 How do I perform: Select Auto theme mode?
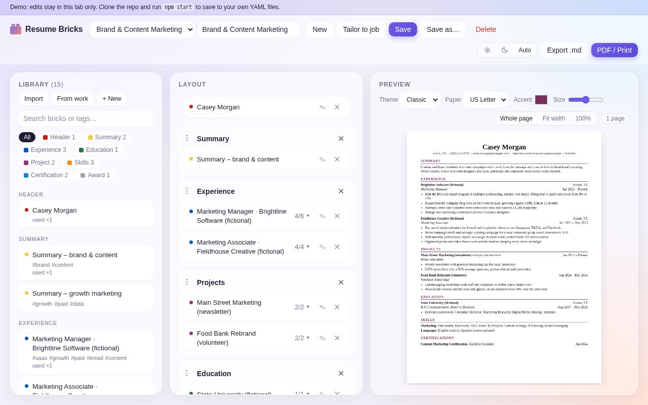(x=524, y=50)
